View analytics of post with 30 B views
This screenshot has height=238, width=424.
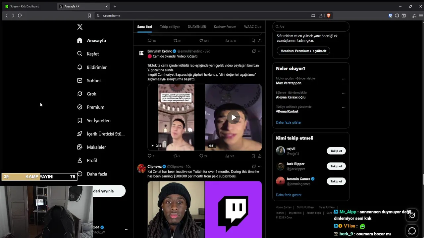(231, 41)
